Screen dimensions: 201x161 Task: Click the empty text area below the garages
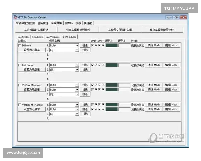(x=99, y=131)
